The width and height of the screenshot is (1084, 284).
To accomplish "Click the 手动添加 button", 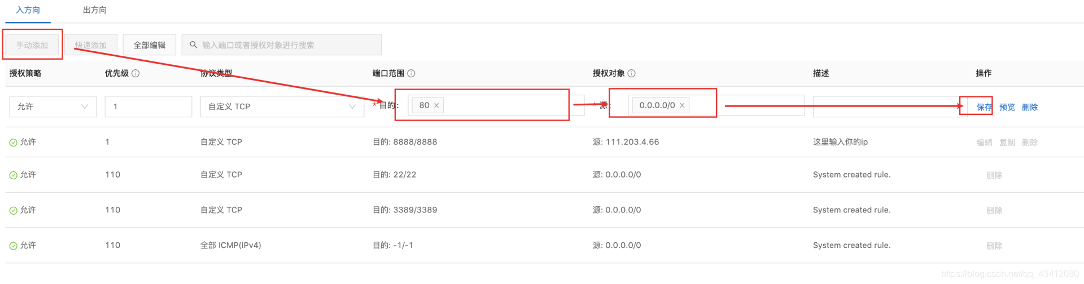I will pyautogui.click(x=32, y=45).
